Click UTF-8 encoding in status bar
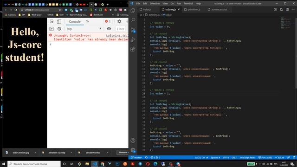297x167 pixels. pos(226,157)
